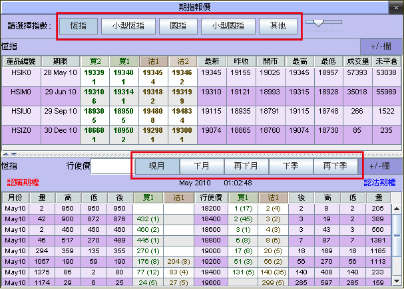Select the 再下月 month tab
The image size is (404, 289).
[246, 166]
